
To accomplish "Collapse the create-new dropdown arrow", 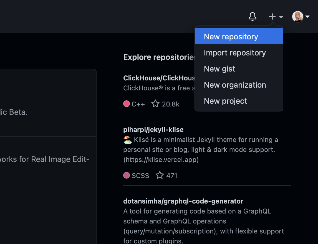I will pyautogui.click(x=281, y=17).
